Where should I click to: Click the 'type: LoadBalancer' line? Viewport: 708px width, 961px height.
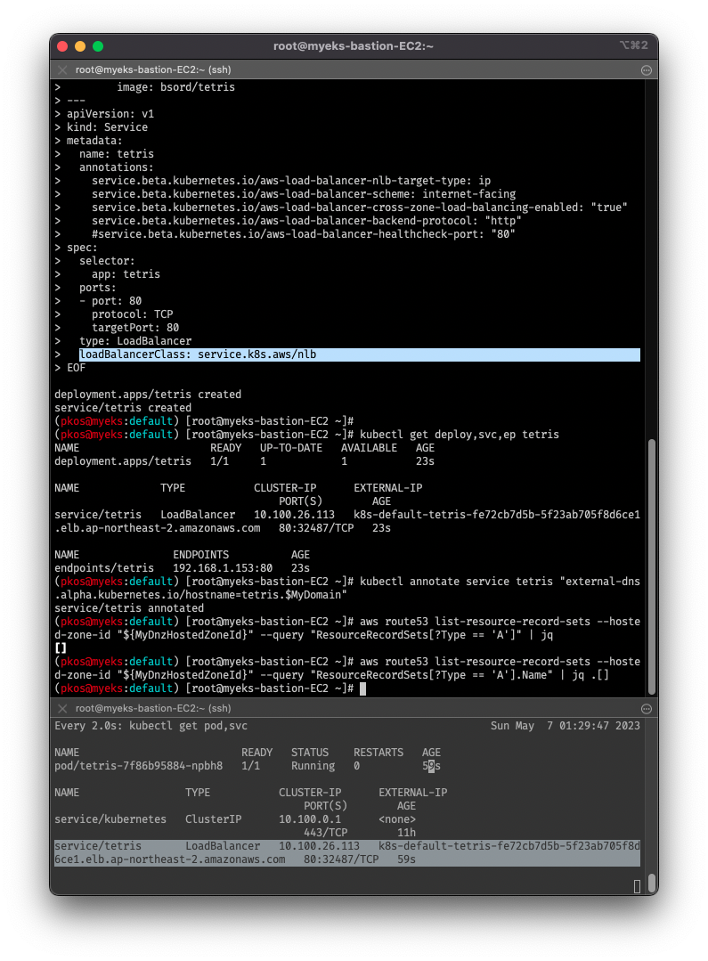click(134, 341)
